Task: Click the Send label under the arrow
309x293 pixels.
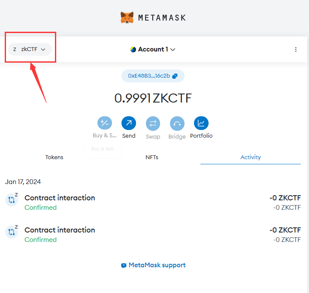Action: (x=129, y=136)
